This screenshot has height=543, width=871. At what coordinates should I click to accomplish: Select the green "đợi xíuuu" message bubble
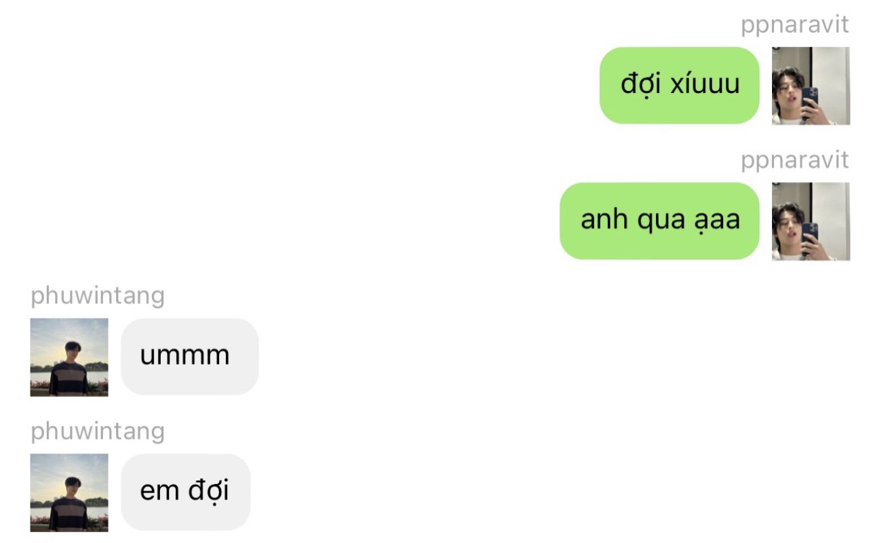tap(679, 86)
